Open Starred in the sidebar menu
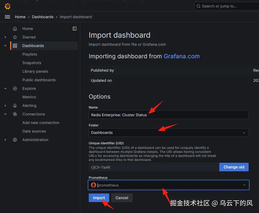259x213 pixels. (x=29, y=37)
